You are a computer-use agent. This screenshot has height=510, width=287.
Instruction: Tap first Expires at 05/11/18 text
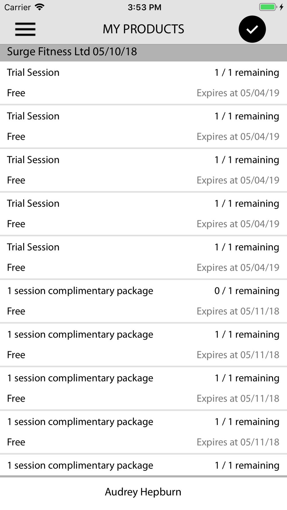(238, 311)
